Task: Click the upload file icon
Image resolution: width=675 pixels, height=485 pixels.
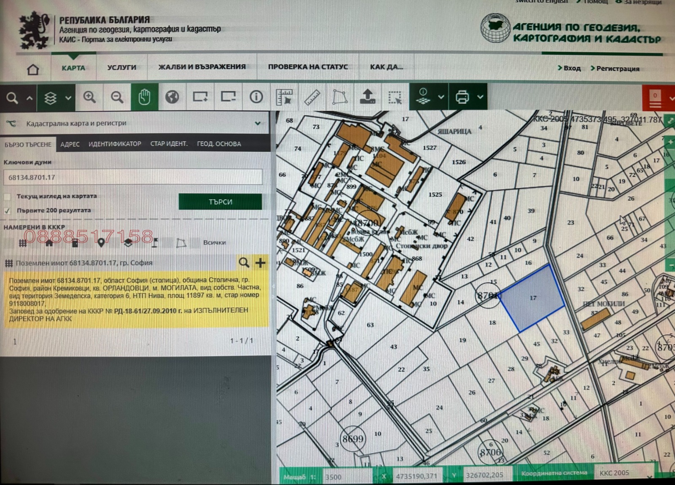Action: (x=367, y=97)
